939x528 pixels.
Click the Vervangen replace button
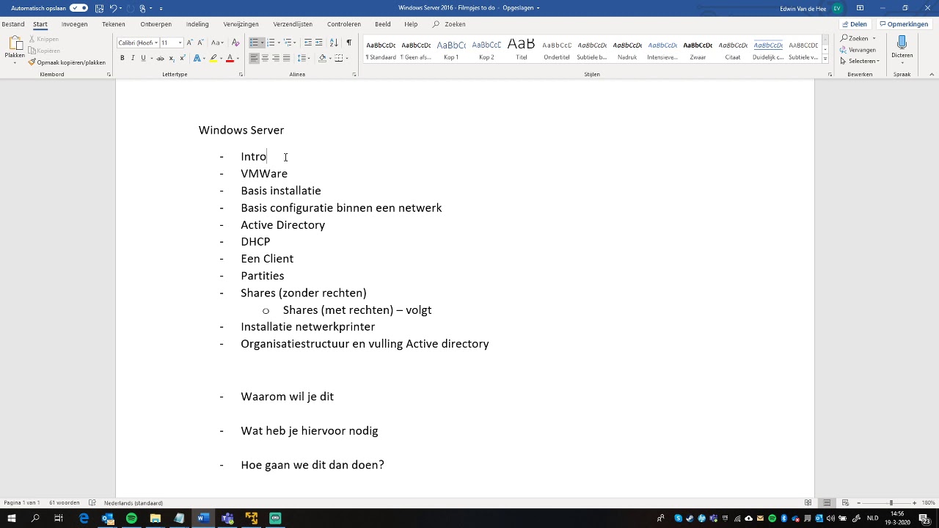click(858, 50)
